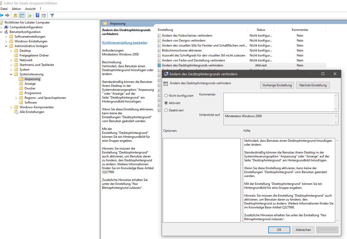Click the Nächste Einstellung button
The image size is (347, 239).
(x=313, y=85)
